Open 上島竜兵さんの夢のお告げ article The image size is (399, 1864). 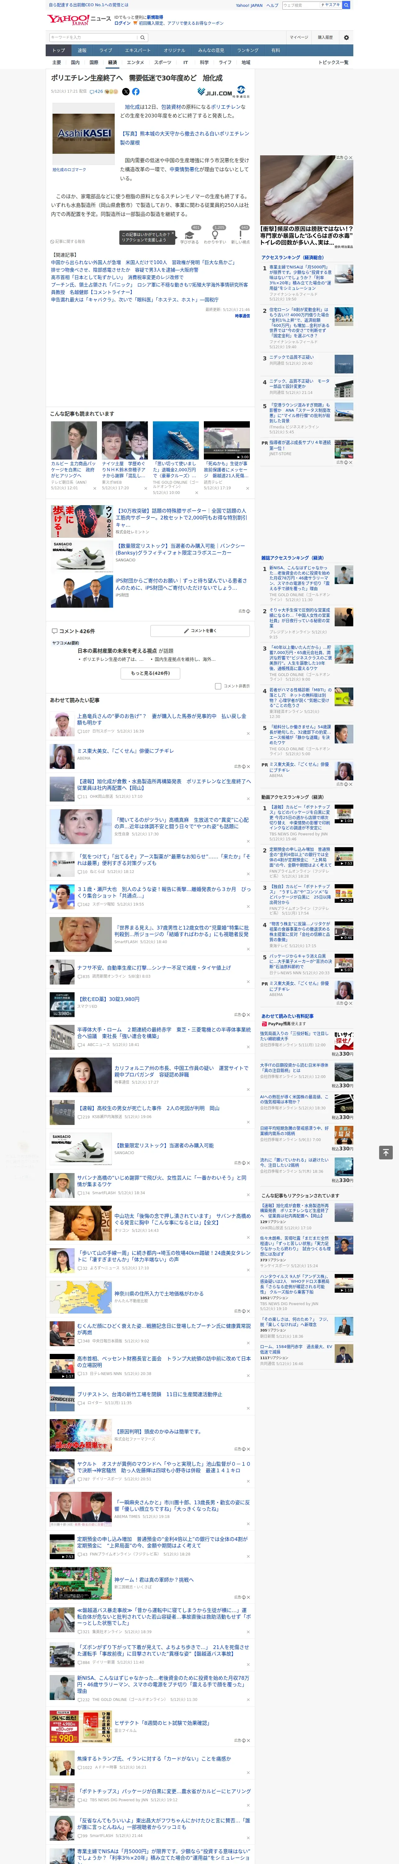(162, 719)
